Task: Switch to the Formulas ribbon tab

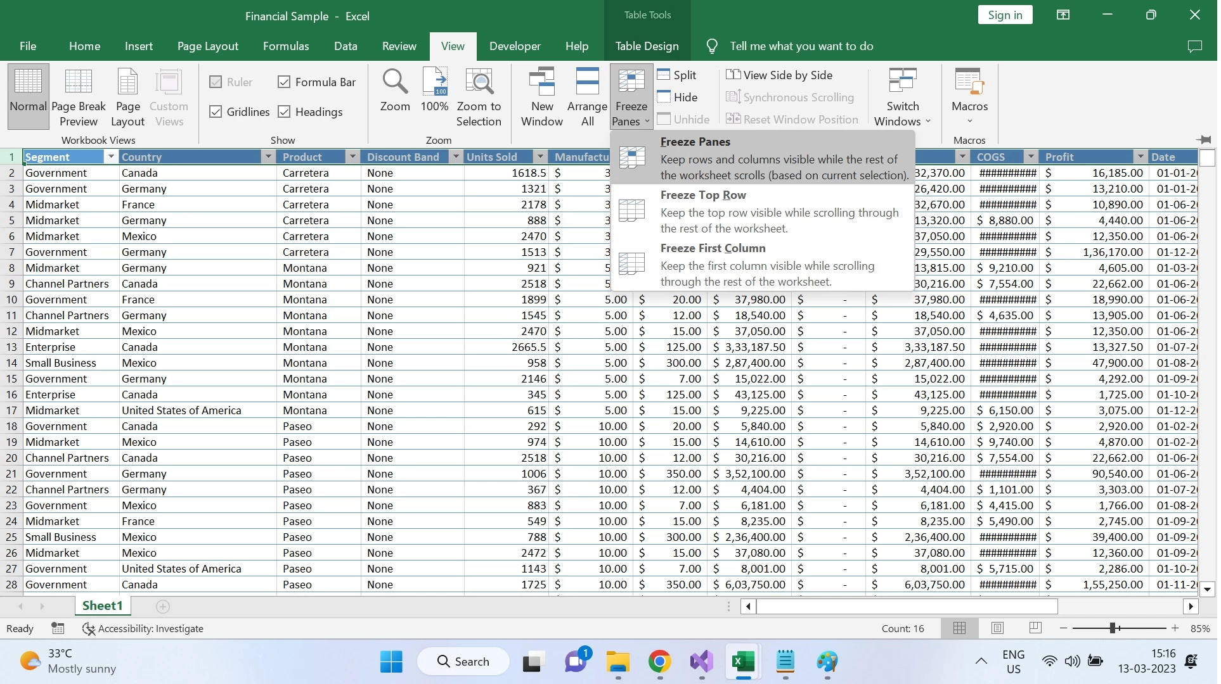Action: [x=286, y=46]
